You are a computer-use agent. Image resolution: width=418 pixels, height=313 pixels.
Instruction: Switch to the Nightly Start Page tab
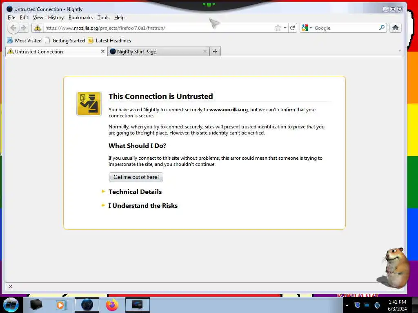point(158,51)
